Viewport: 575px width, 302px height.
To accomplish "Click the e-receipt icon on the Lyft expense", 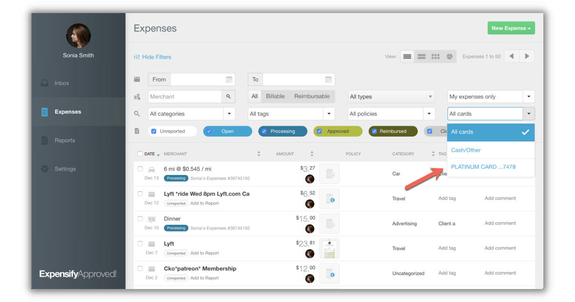I will [x=330, y=198].
